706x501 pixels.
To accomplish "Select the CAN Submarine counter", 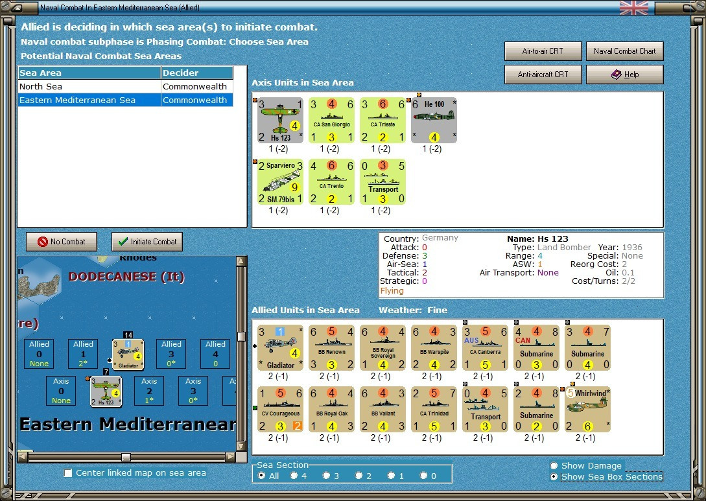I will tap(537, 348).
